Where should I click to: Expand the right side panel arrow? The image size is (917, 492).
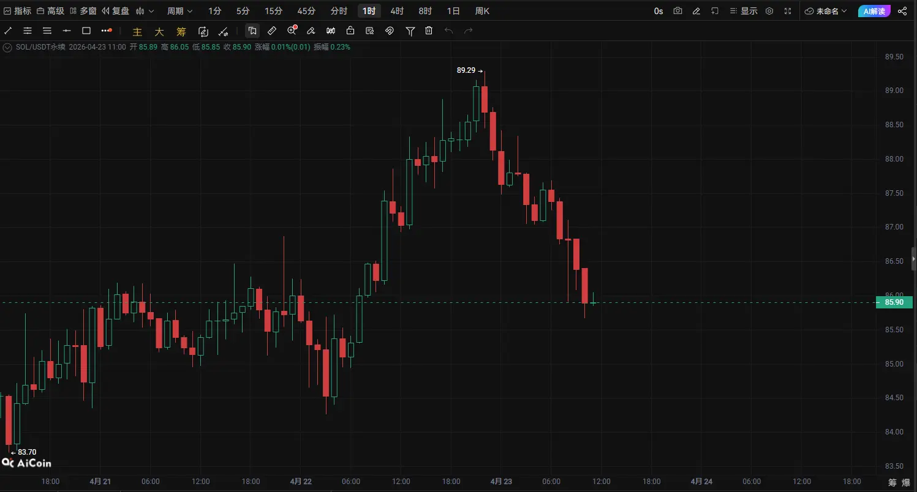click(x=914, y=259)
